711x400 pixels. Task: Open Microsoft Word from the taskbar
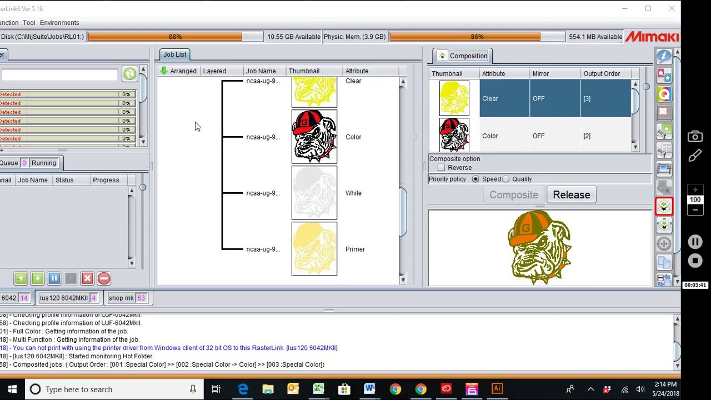point(369,389)
